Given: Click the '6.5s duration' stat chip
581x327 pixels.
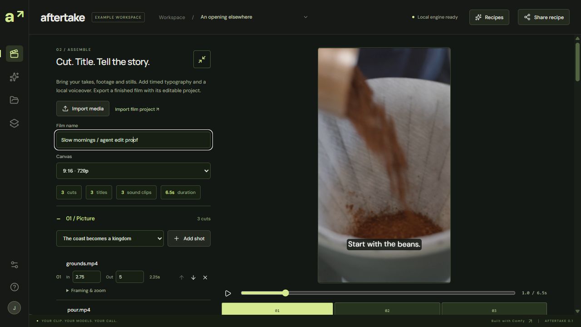Looking at the screenshot, I should pyautogui.click(x=181, y=192).
